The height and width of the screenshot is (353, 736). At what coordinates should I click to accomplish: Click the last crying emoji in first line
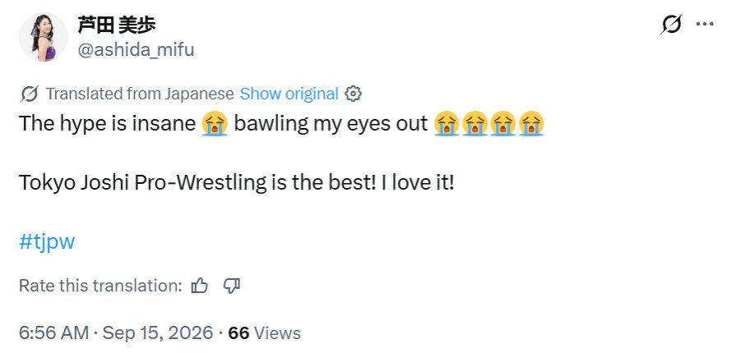(531, 124)
